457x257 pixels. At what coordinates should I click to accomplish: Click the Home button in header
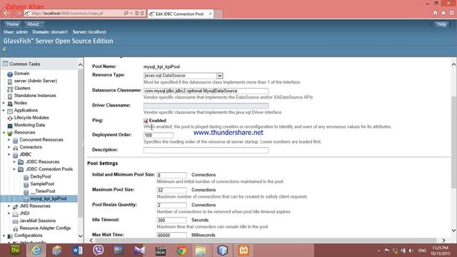click(12, 24)
